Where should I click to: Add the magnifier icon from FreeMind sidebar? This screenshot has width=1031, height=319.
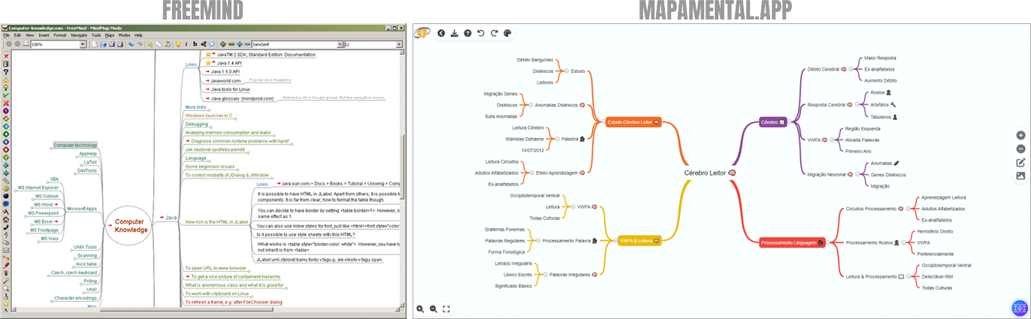point(6,288)
